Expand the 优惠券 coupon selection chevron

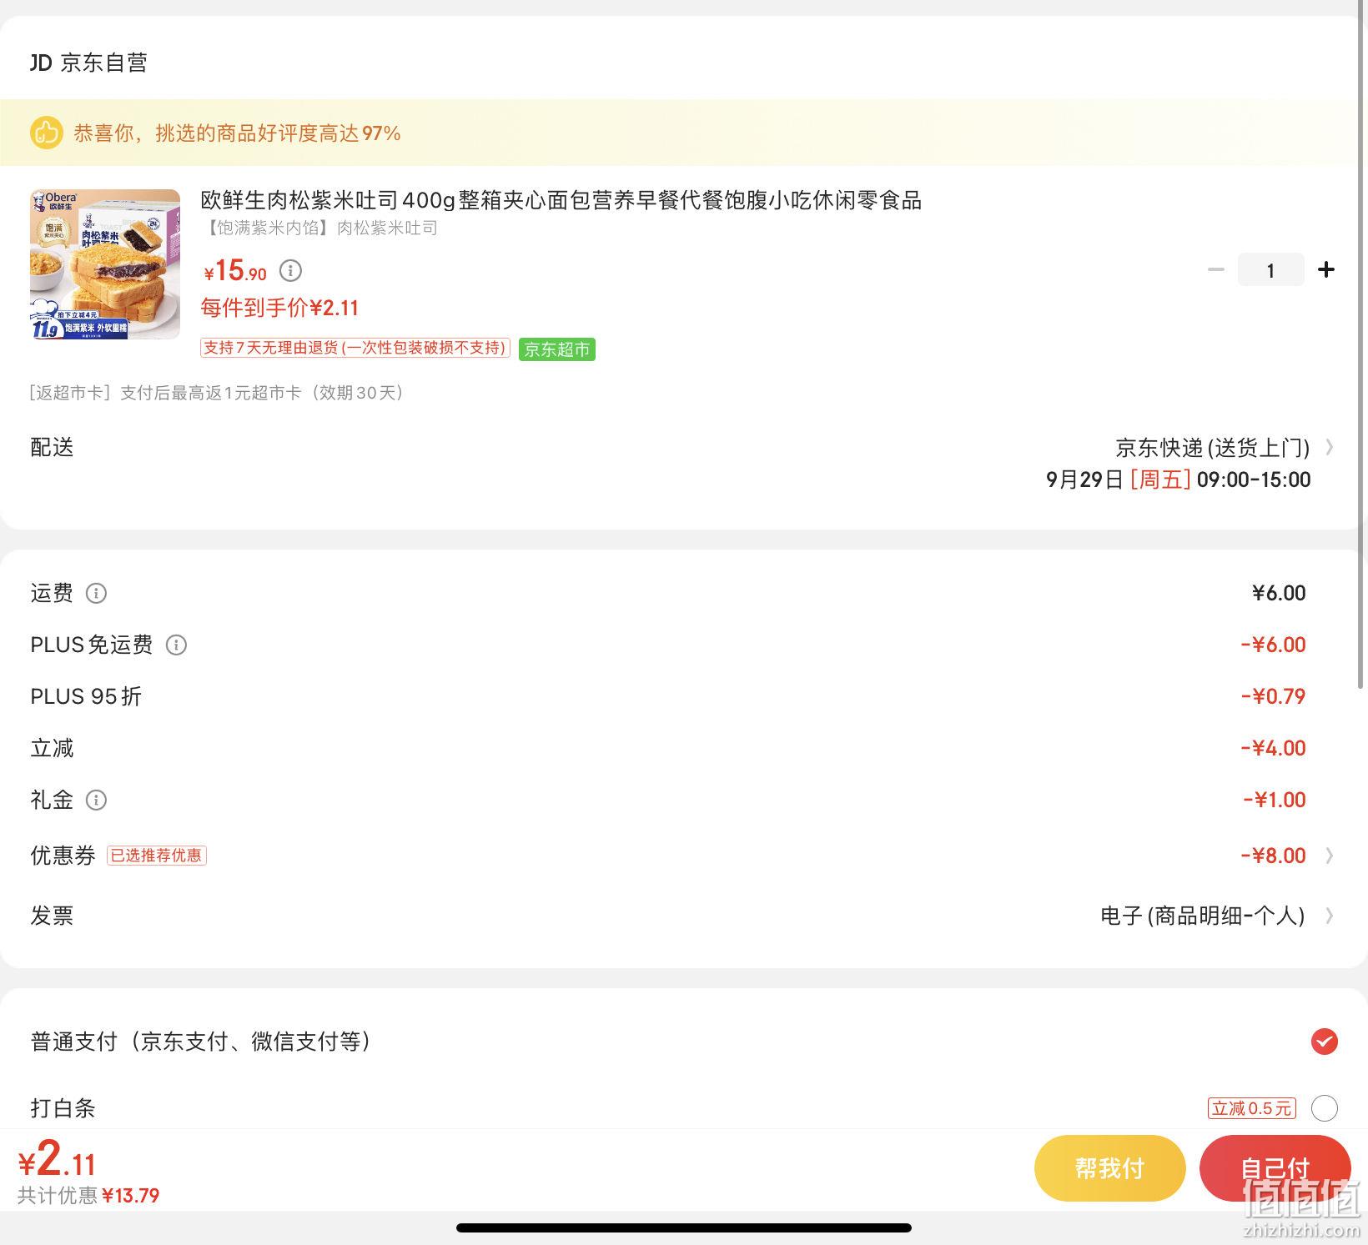pos(1329,856)
